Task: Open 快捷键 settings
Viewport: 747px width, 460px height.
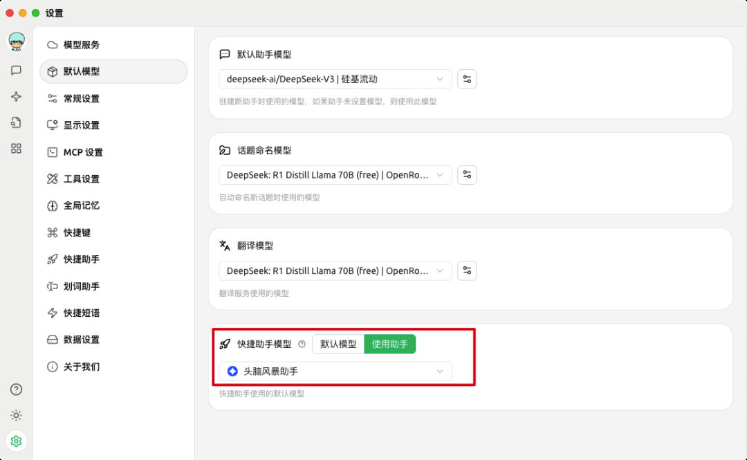Action: click(x=114, y=232)
